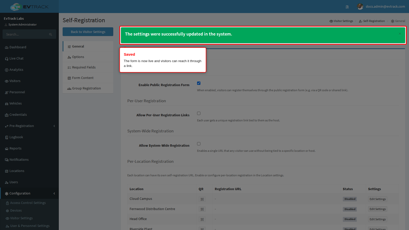409x230 pixels.
Task: Click Edit Settings for Cloud Campus
Action: 378,199
